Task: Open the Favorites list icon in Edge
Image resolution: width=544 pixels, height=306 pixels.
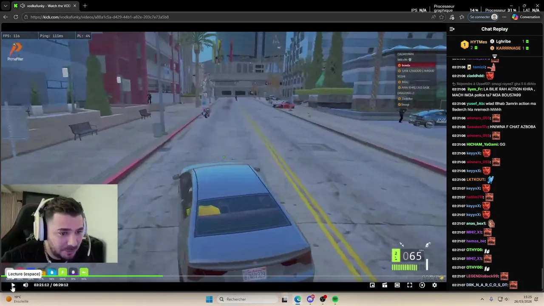Action: [x=462, y=17]
